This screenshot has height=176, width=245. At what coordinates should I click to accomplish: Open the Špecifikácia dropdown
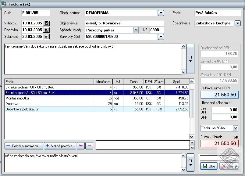(237, 23)
